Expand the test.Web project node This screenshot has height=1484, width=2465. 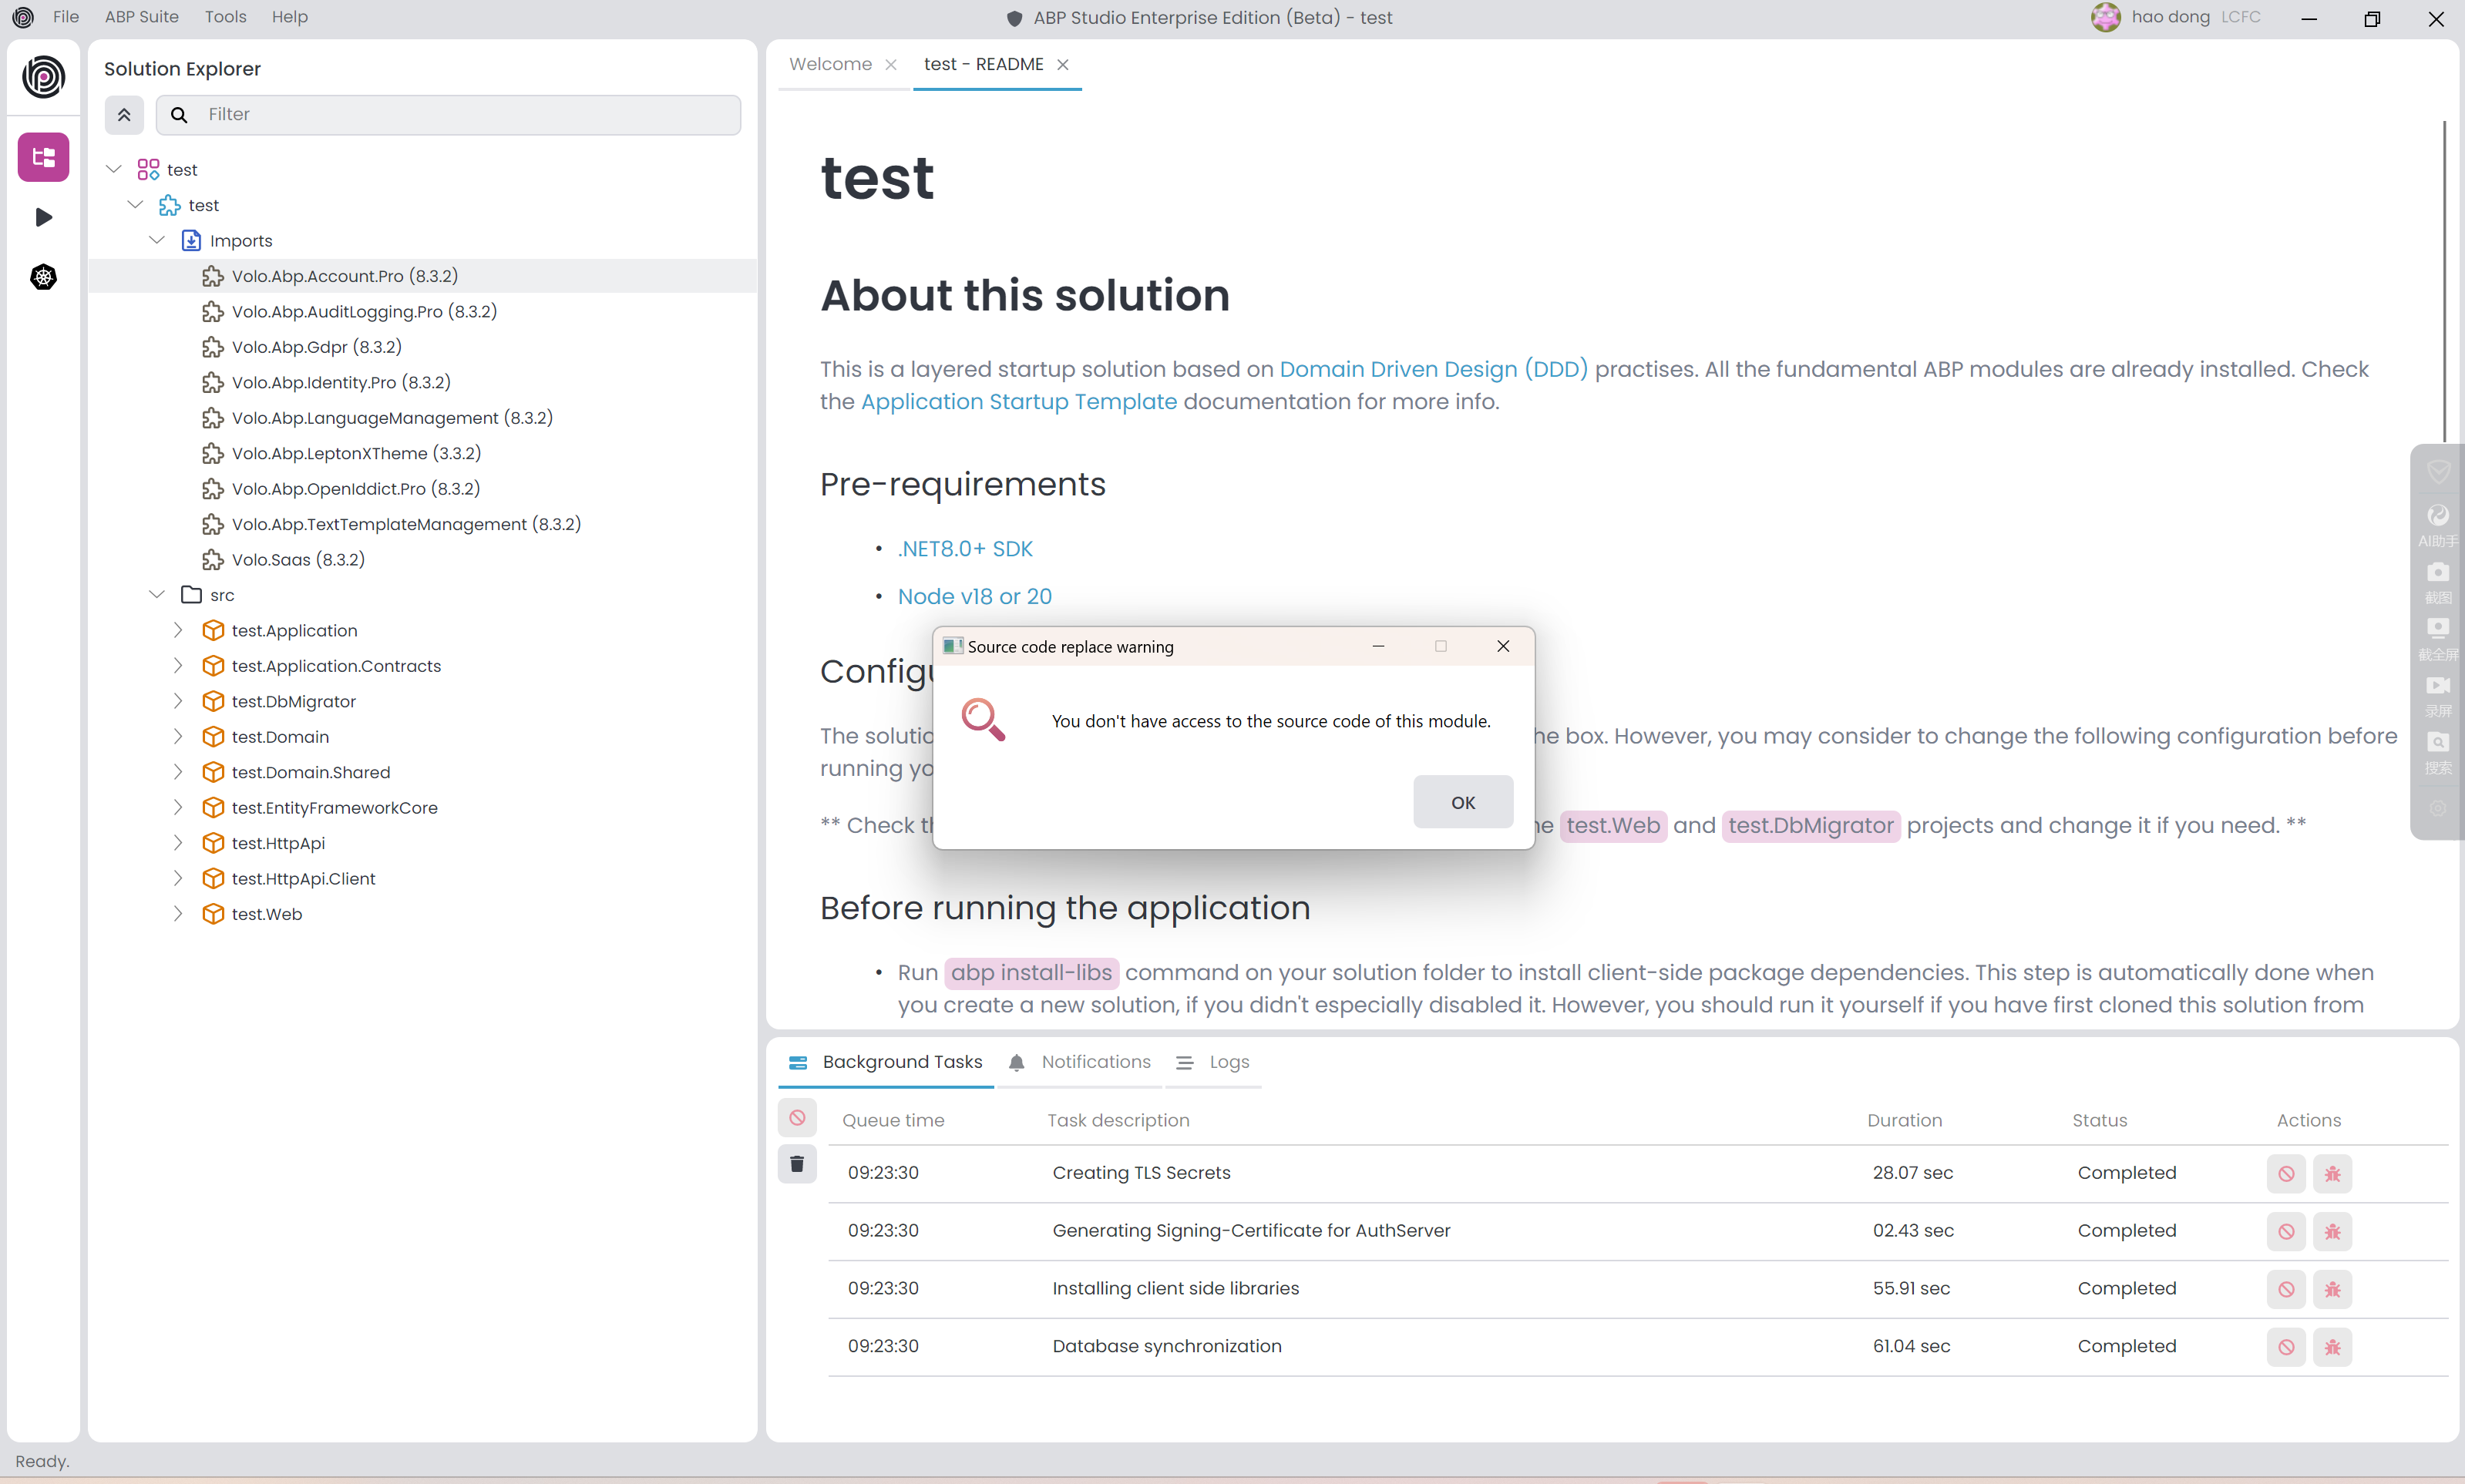178,913
